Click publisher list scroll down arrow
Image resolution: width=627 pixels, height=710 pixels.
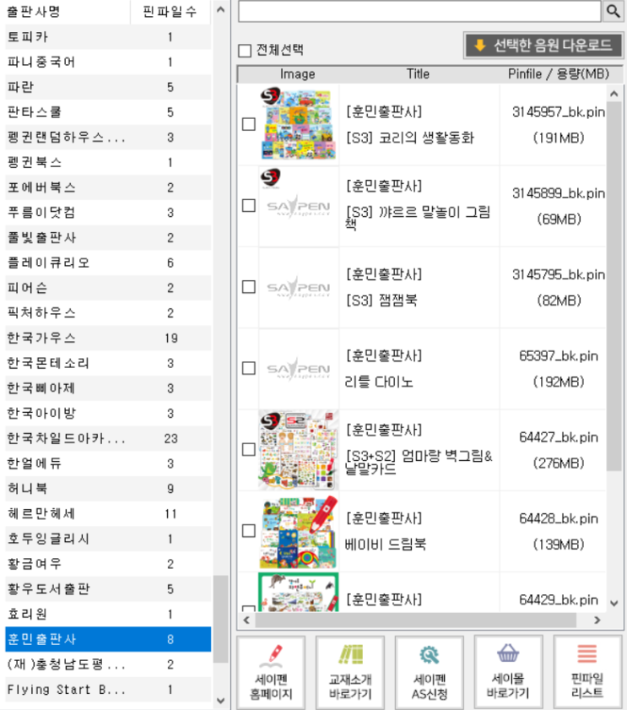[220, 701]
